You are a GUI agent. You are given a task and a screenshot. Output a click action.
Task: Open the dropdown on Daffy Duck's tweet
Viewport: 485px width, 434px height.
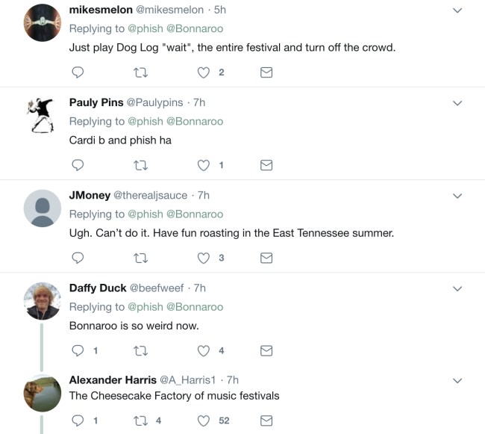(457, 288)
